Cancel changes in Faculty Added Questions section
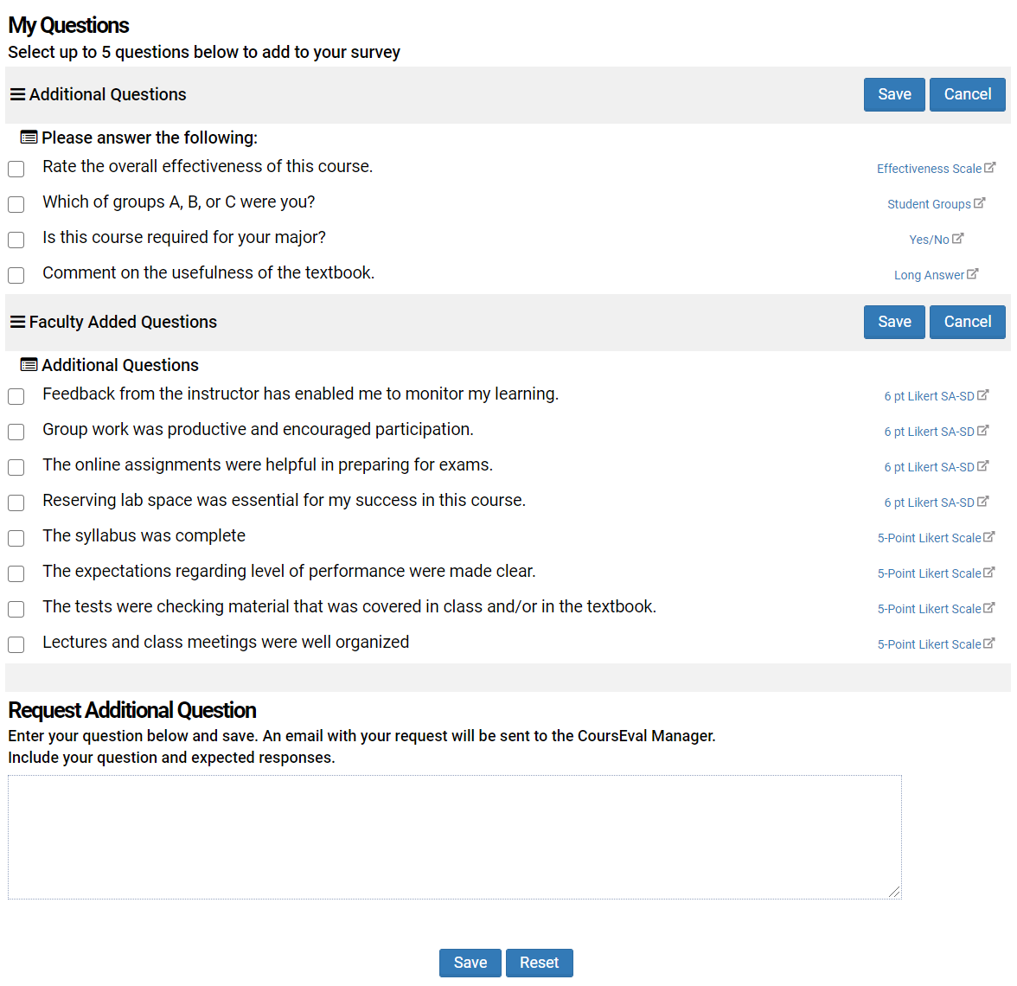The height and width of the screenshot is (986, 1017). point(967,322)
